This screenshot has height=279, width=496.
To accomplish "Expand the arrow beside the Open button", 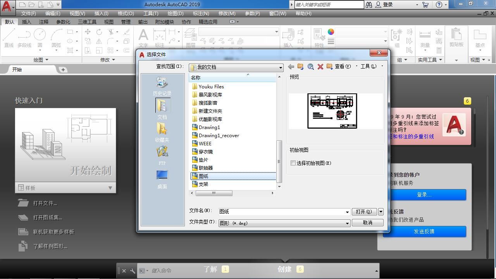I will click(x=381, y=212).
